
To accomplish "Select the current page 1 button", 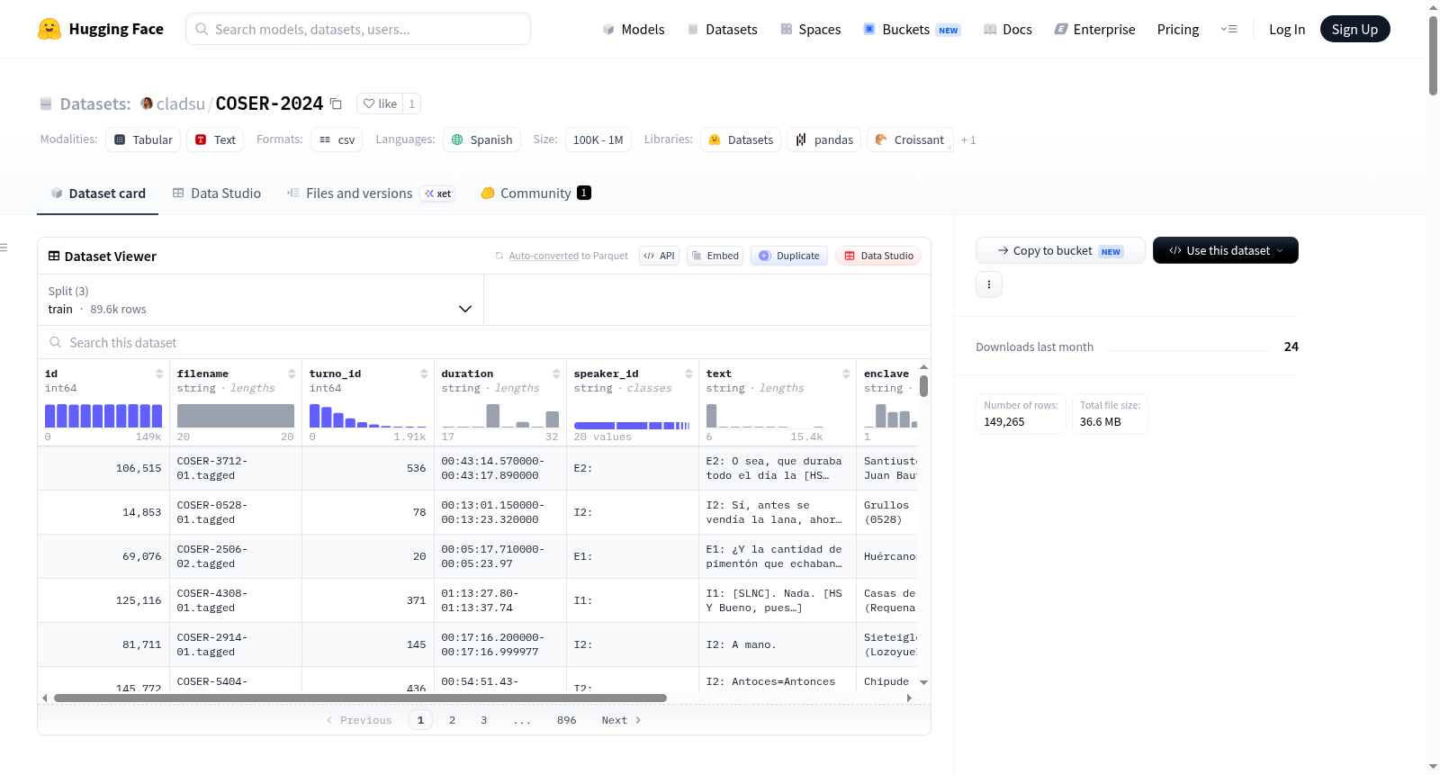I will (420, 720).
